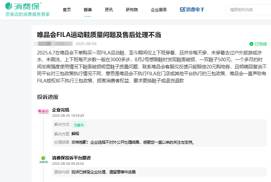The width and height of the screenshot is (271, 182).
Task: Open the 研究院 navigation item
Action: pos(132,10)
